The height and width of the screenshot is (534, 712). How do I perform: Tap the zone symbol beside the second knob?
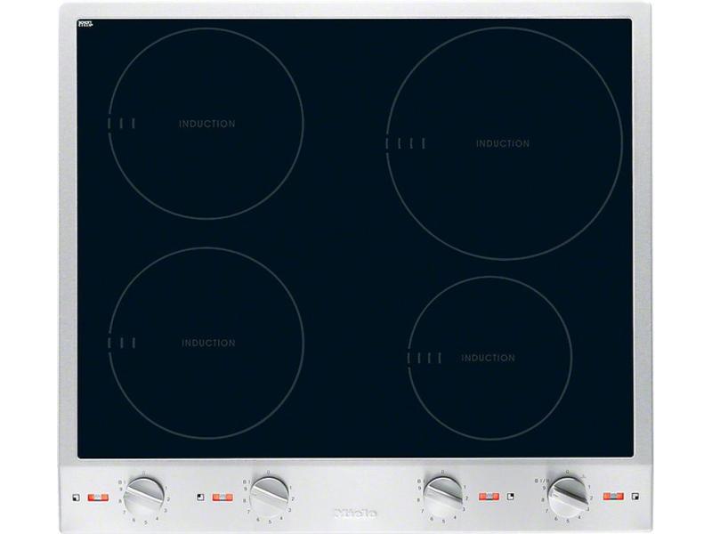(201, 498)
